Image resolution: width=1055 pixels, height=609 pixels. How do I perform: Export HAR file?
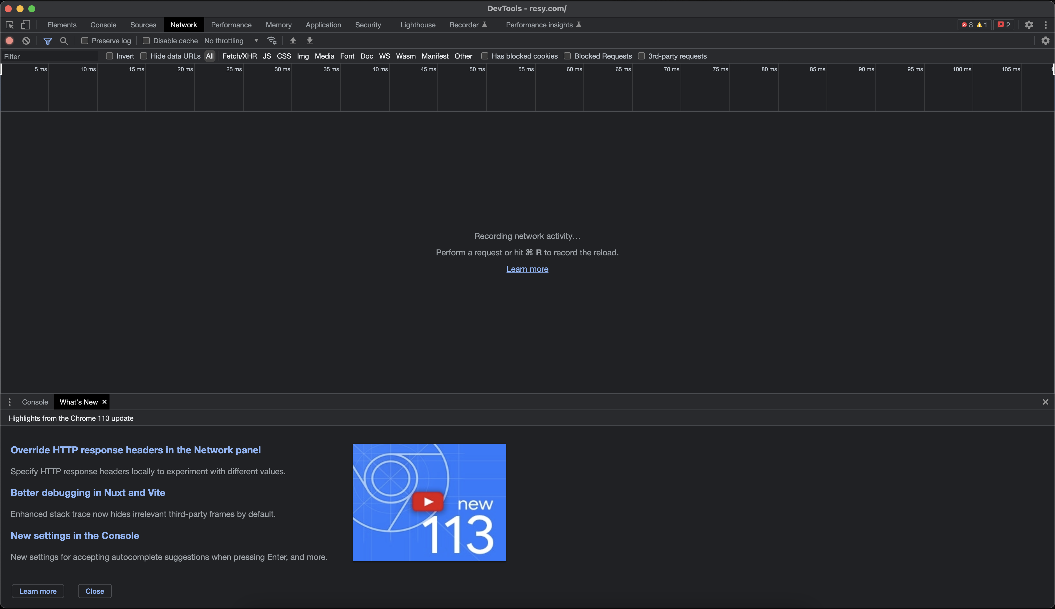point(310,41)
